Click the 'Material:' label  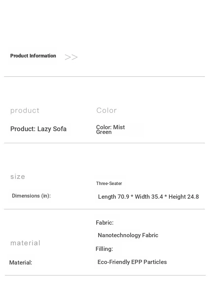click(x=21, y=263)
